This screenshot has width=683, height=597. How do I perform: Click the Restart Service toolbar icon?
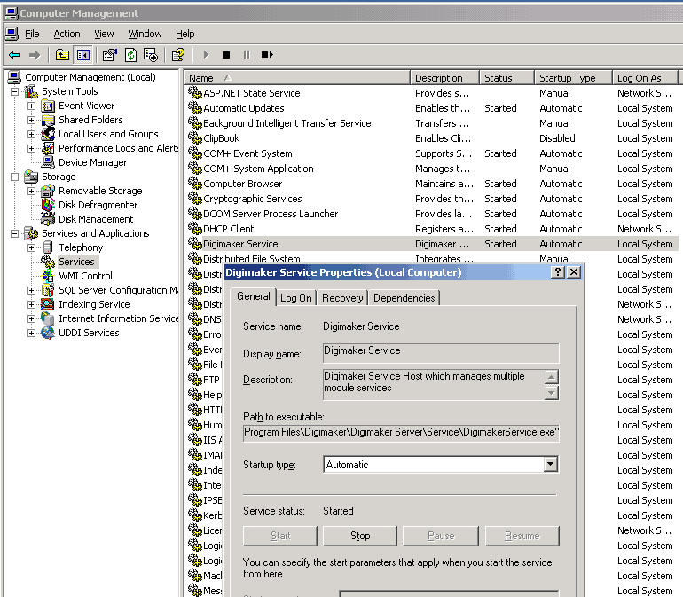[267, 55]
